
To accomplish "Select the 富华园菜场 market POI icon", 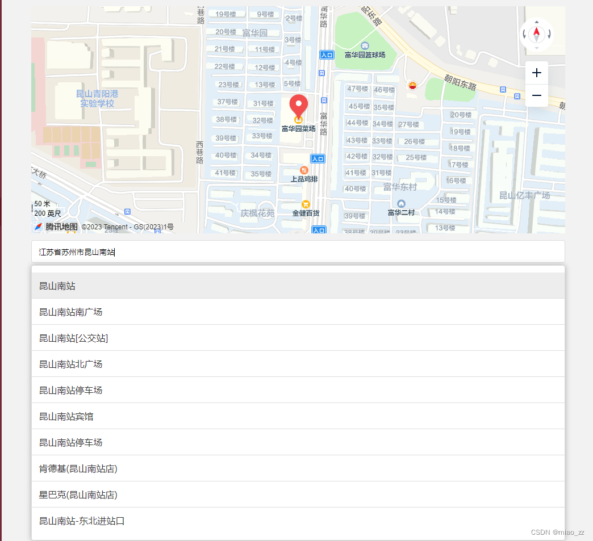I will click(x=298, y=120).
